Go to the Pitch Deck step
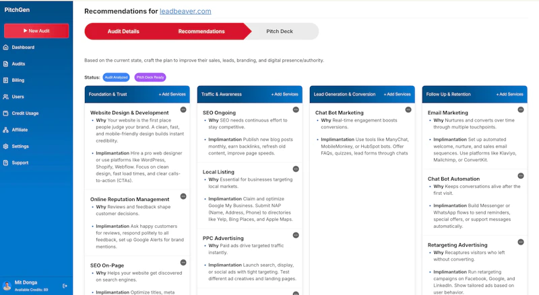 coord(280,31)
